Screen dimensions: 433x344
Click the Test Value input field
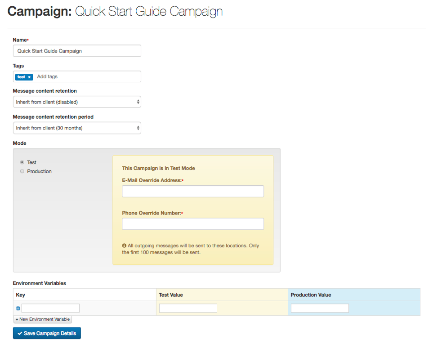tap(188, 308)
